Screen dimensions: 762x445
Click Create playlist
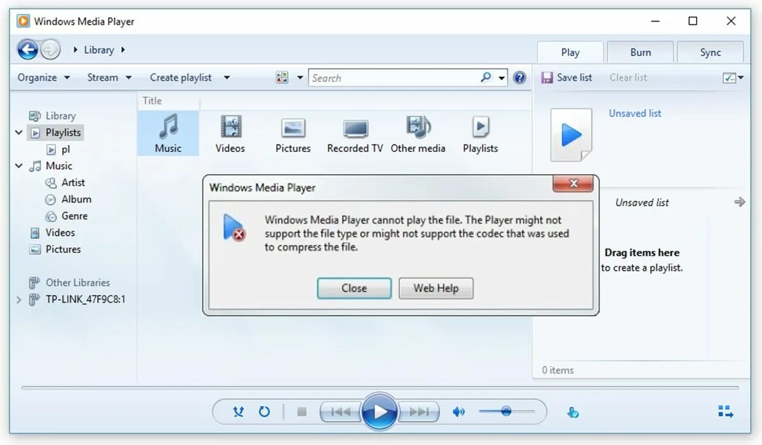click(181, 78)
